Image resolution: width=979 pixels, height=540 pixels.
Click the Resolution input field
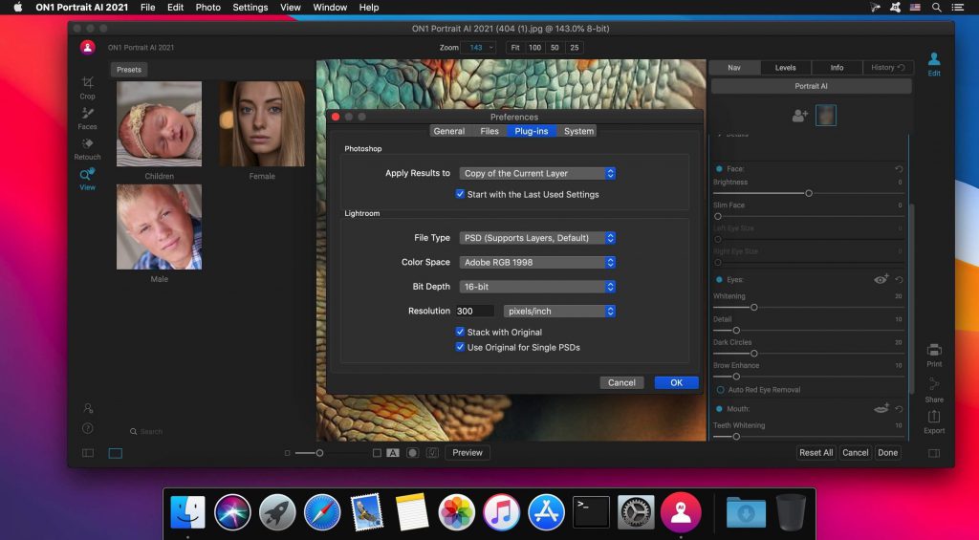(x=474, y=311)
